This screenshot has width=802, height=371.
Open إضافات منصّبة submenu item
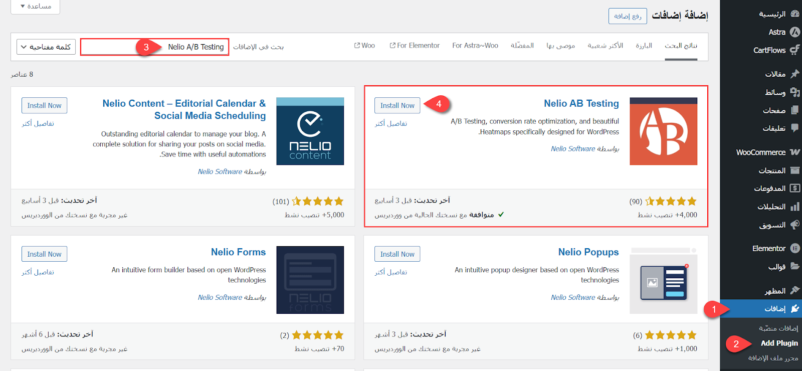[x=778, y=328]
